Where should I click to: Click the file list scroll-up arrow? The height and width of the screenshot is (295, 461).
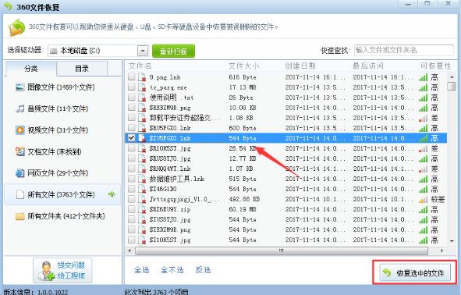(x=452, y=77)
